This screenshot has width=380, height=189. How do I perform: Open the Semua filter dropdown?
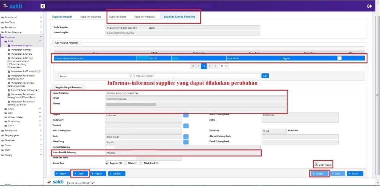pyautogui.click(x=96, y=76)
